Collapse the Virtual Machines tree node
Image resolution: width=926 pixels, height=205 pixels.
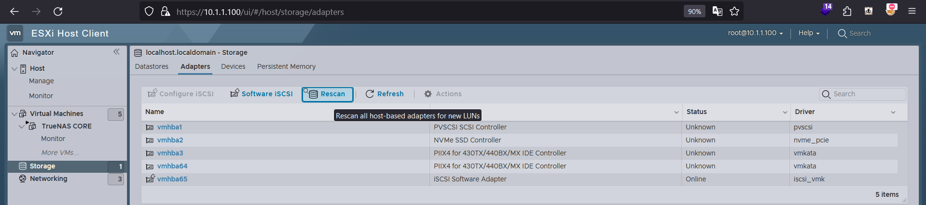point(14,114)
